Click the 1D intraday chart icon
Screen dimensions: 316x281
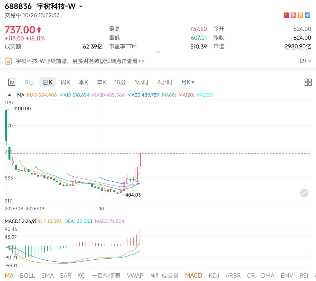click(x=12, y=82)
